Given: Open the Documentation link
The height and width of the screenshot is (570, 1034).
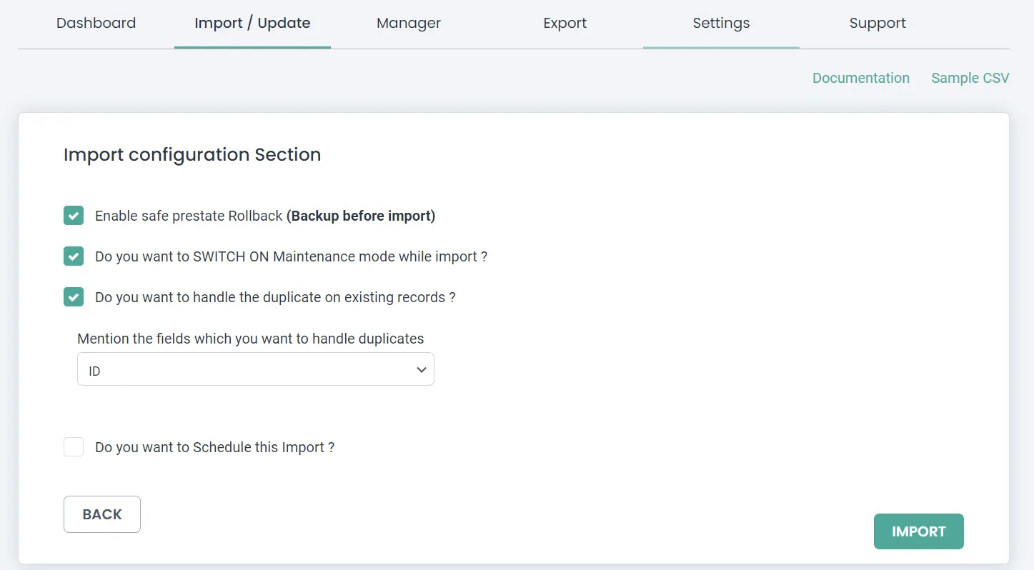Looking at the screenshot, I should coord(860,78).
